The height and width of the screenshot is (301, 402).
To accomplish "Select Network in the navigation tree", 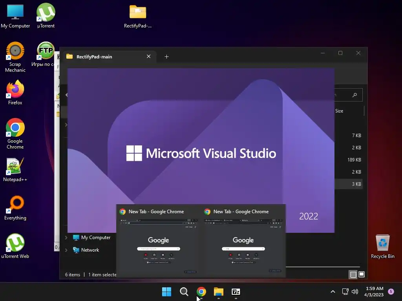I will [x=86, y=250].
